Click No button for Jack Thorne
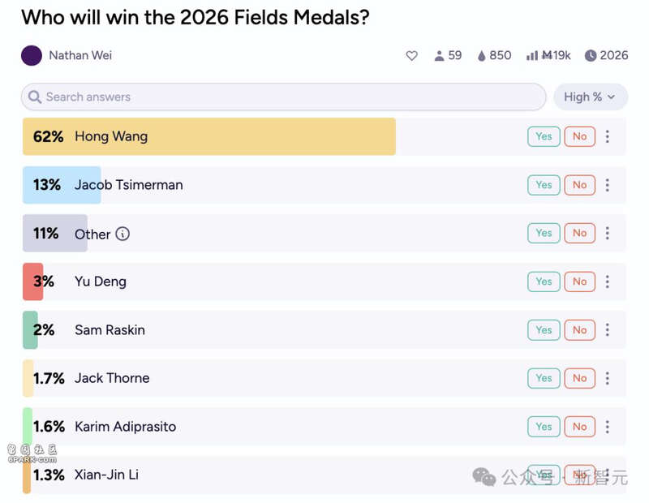The height and width of the screenshot is (503, 649). (579, 378)
